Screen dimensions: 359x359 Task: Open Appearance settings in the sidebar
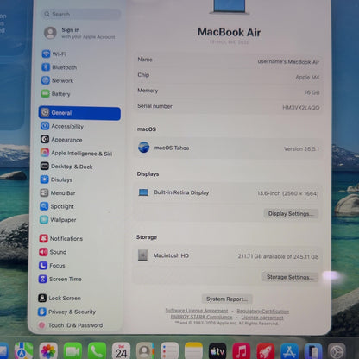[61, 140]
